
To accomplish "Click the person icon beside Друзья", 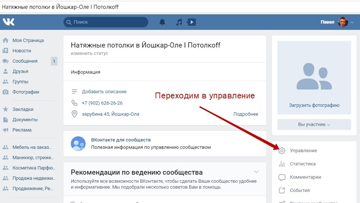I will pyautogui.click(x=6, y=71).
